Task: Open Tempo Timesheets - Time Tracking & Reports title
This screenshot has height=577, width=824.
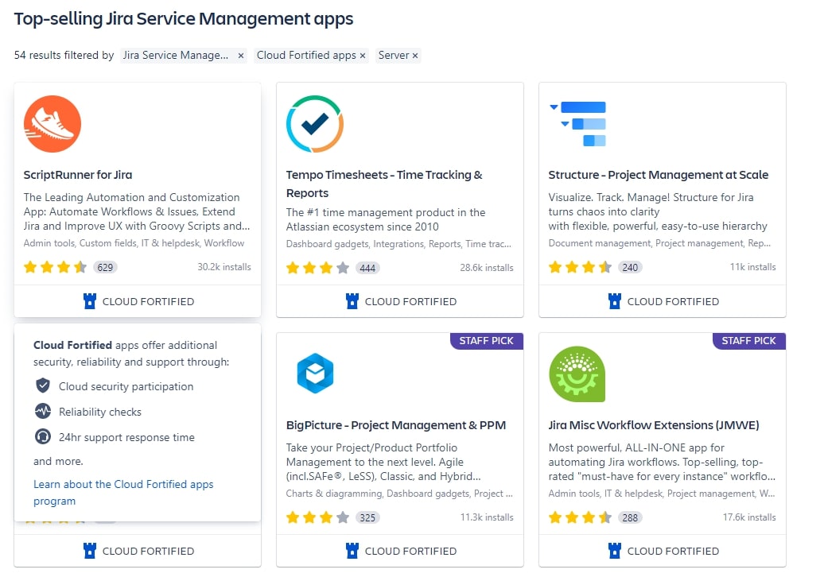Action: pyautogui.click(x=384, y=184)
